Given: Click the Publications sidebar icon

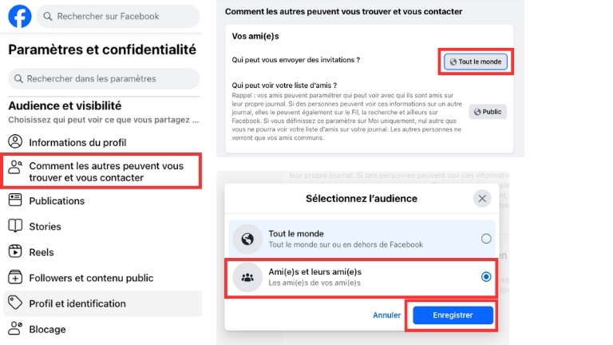Looking at the screenshot, I should pyautogui.click(x=15, y=201).
